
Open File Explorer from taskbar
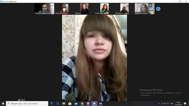coord(64,103)
